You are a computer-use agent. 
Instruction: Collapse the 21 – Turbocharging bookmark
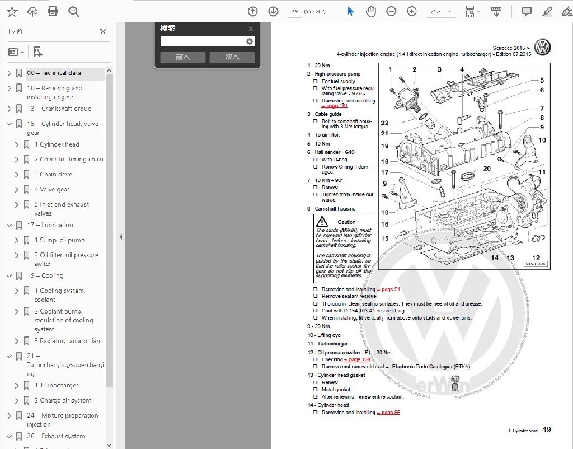pyautogui.click(x=9, y=356)
